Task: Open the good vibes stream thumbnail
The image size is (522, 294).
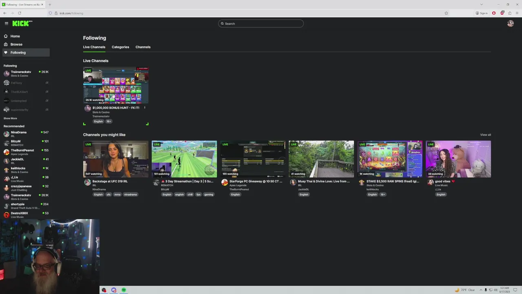Action: click(458, 159)
